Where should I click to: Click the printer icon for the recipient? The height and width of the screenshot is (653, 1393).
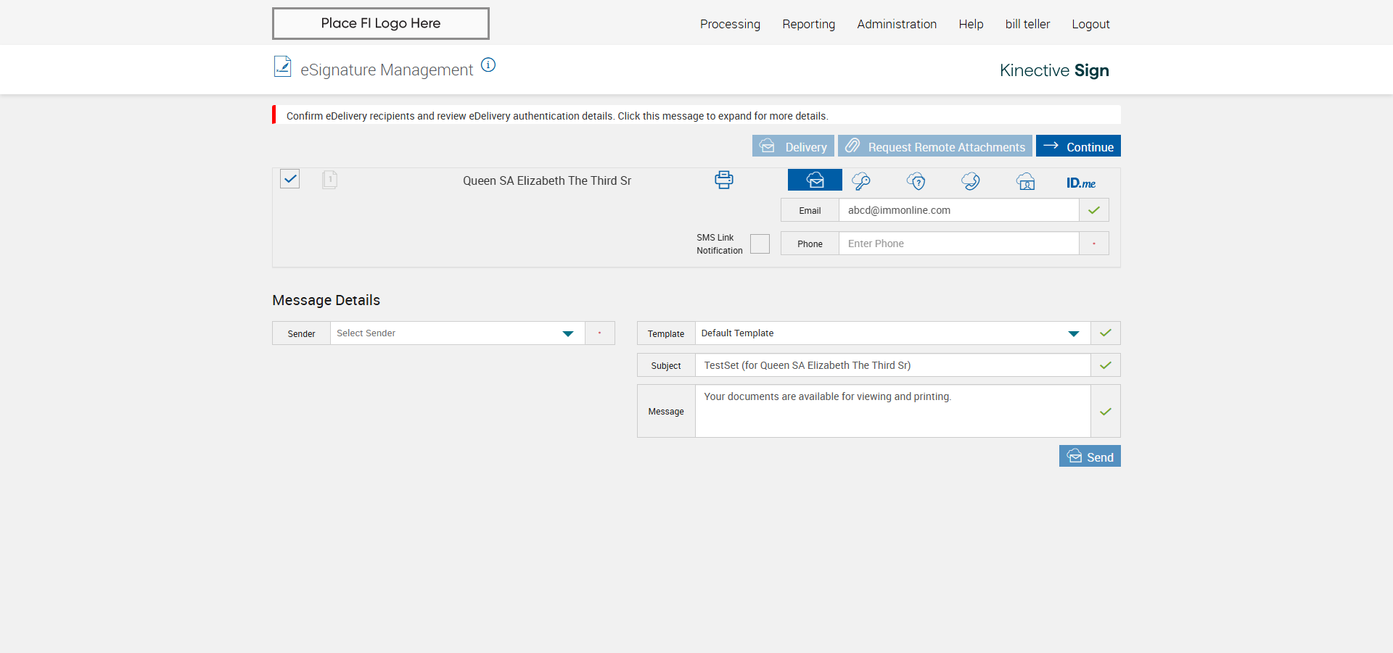(723, 180)
